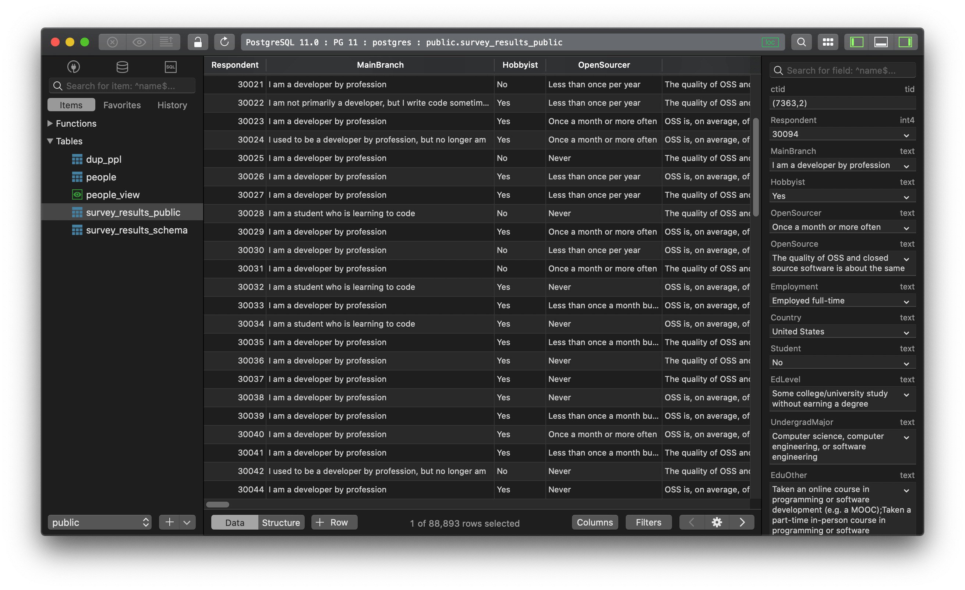Switch to the Structure tab
Viewport: 965px width, 590px height.
pyautogui.click(x=281, y=522)
